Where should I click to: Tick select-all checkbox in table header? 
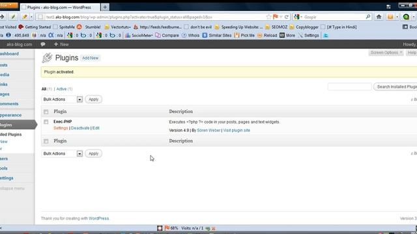click(46, 112)
